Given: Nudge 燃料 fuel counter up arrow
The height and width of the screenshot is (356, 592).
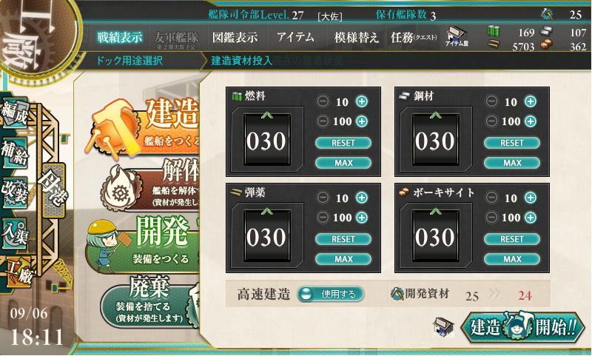Looking at the screenshot, I should pyautogui.click(x=266, y=115).
